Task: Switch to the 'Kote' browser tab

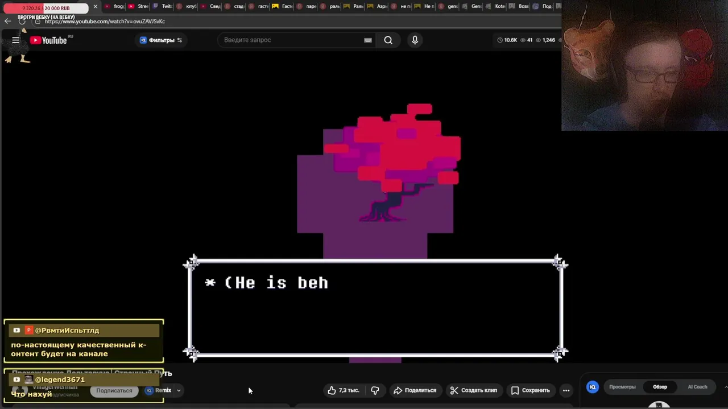Action: tap(496, 6)
